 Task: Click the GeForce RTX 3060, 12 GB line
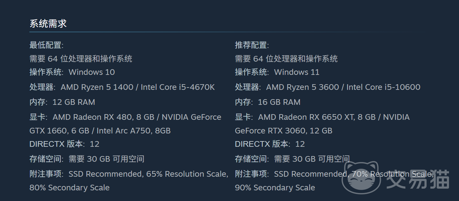pos(284,131)
